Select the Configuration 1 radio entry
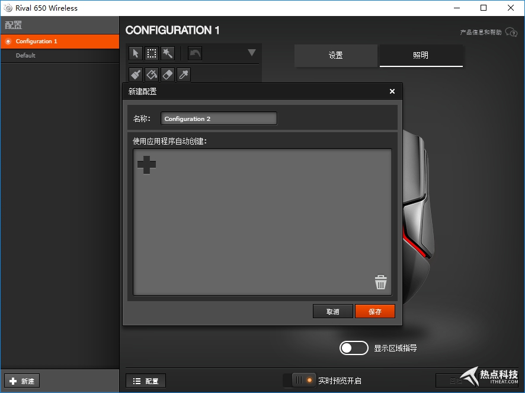 tap(8, 41)
